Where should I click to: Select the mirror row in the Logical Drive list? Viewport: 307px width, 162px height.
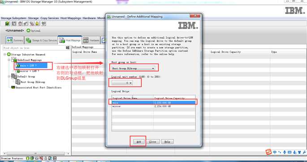point(153,106)
